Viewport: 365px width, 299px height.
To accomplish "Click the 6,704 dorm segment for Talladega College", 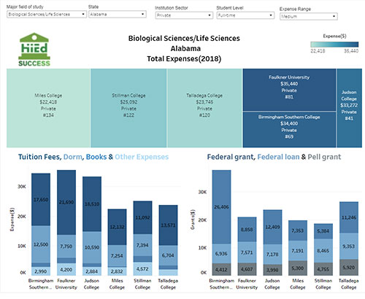I will point(168,255).
